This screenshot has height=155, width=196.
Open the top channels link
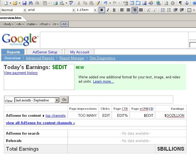click(x=55, y=116)
